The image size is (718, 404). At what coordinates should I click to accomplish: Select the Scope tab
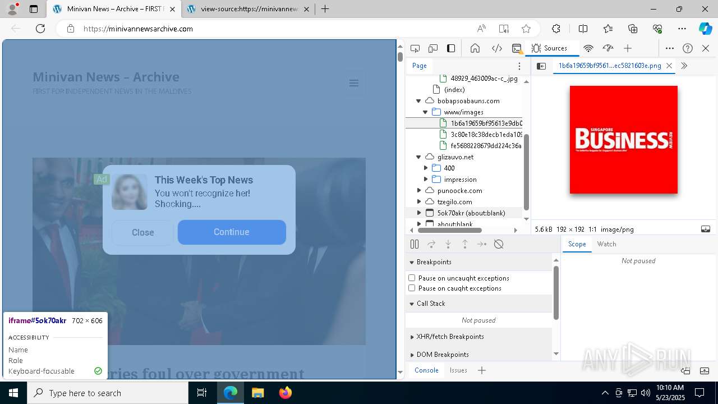pos(577,244)
